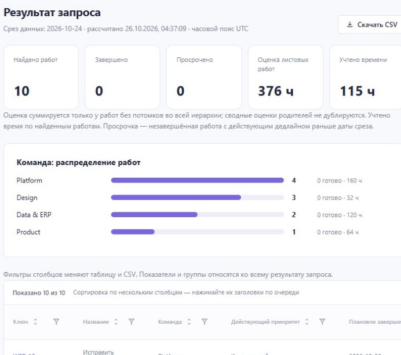Click the Действующий приоритет column header
Image resolution: width=401 pixels, height=355 pixels.
(x=265, y=322)
